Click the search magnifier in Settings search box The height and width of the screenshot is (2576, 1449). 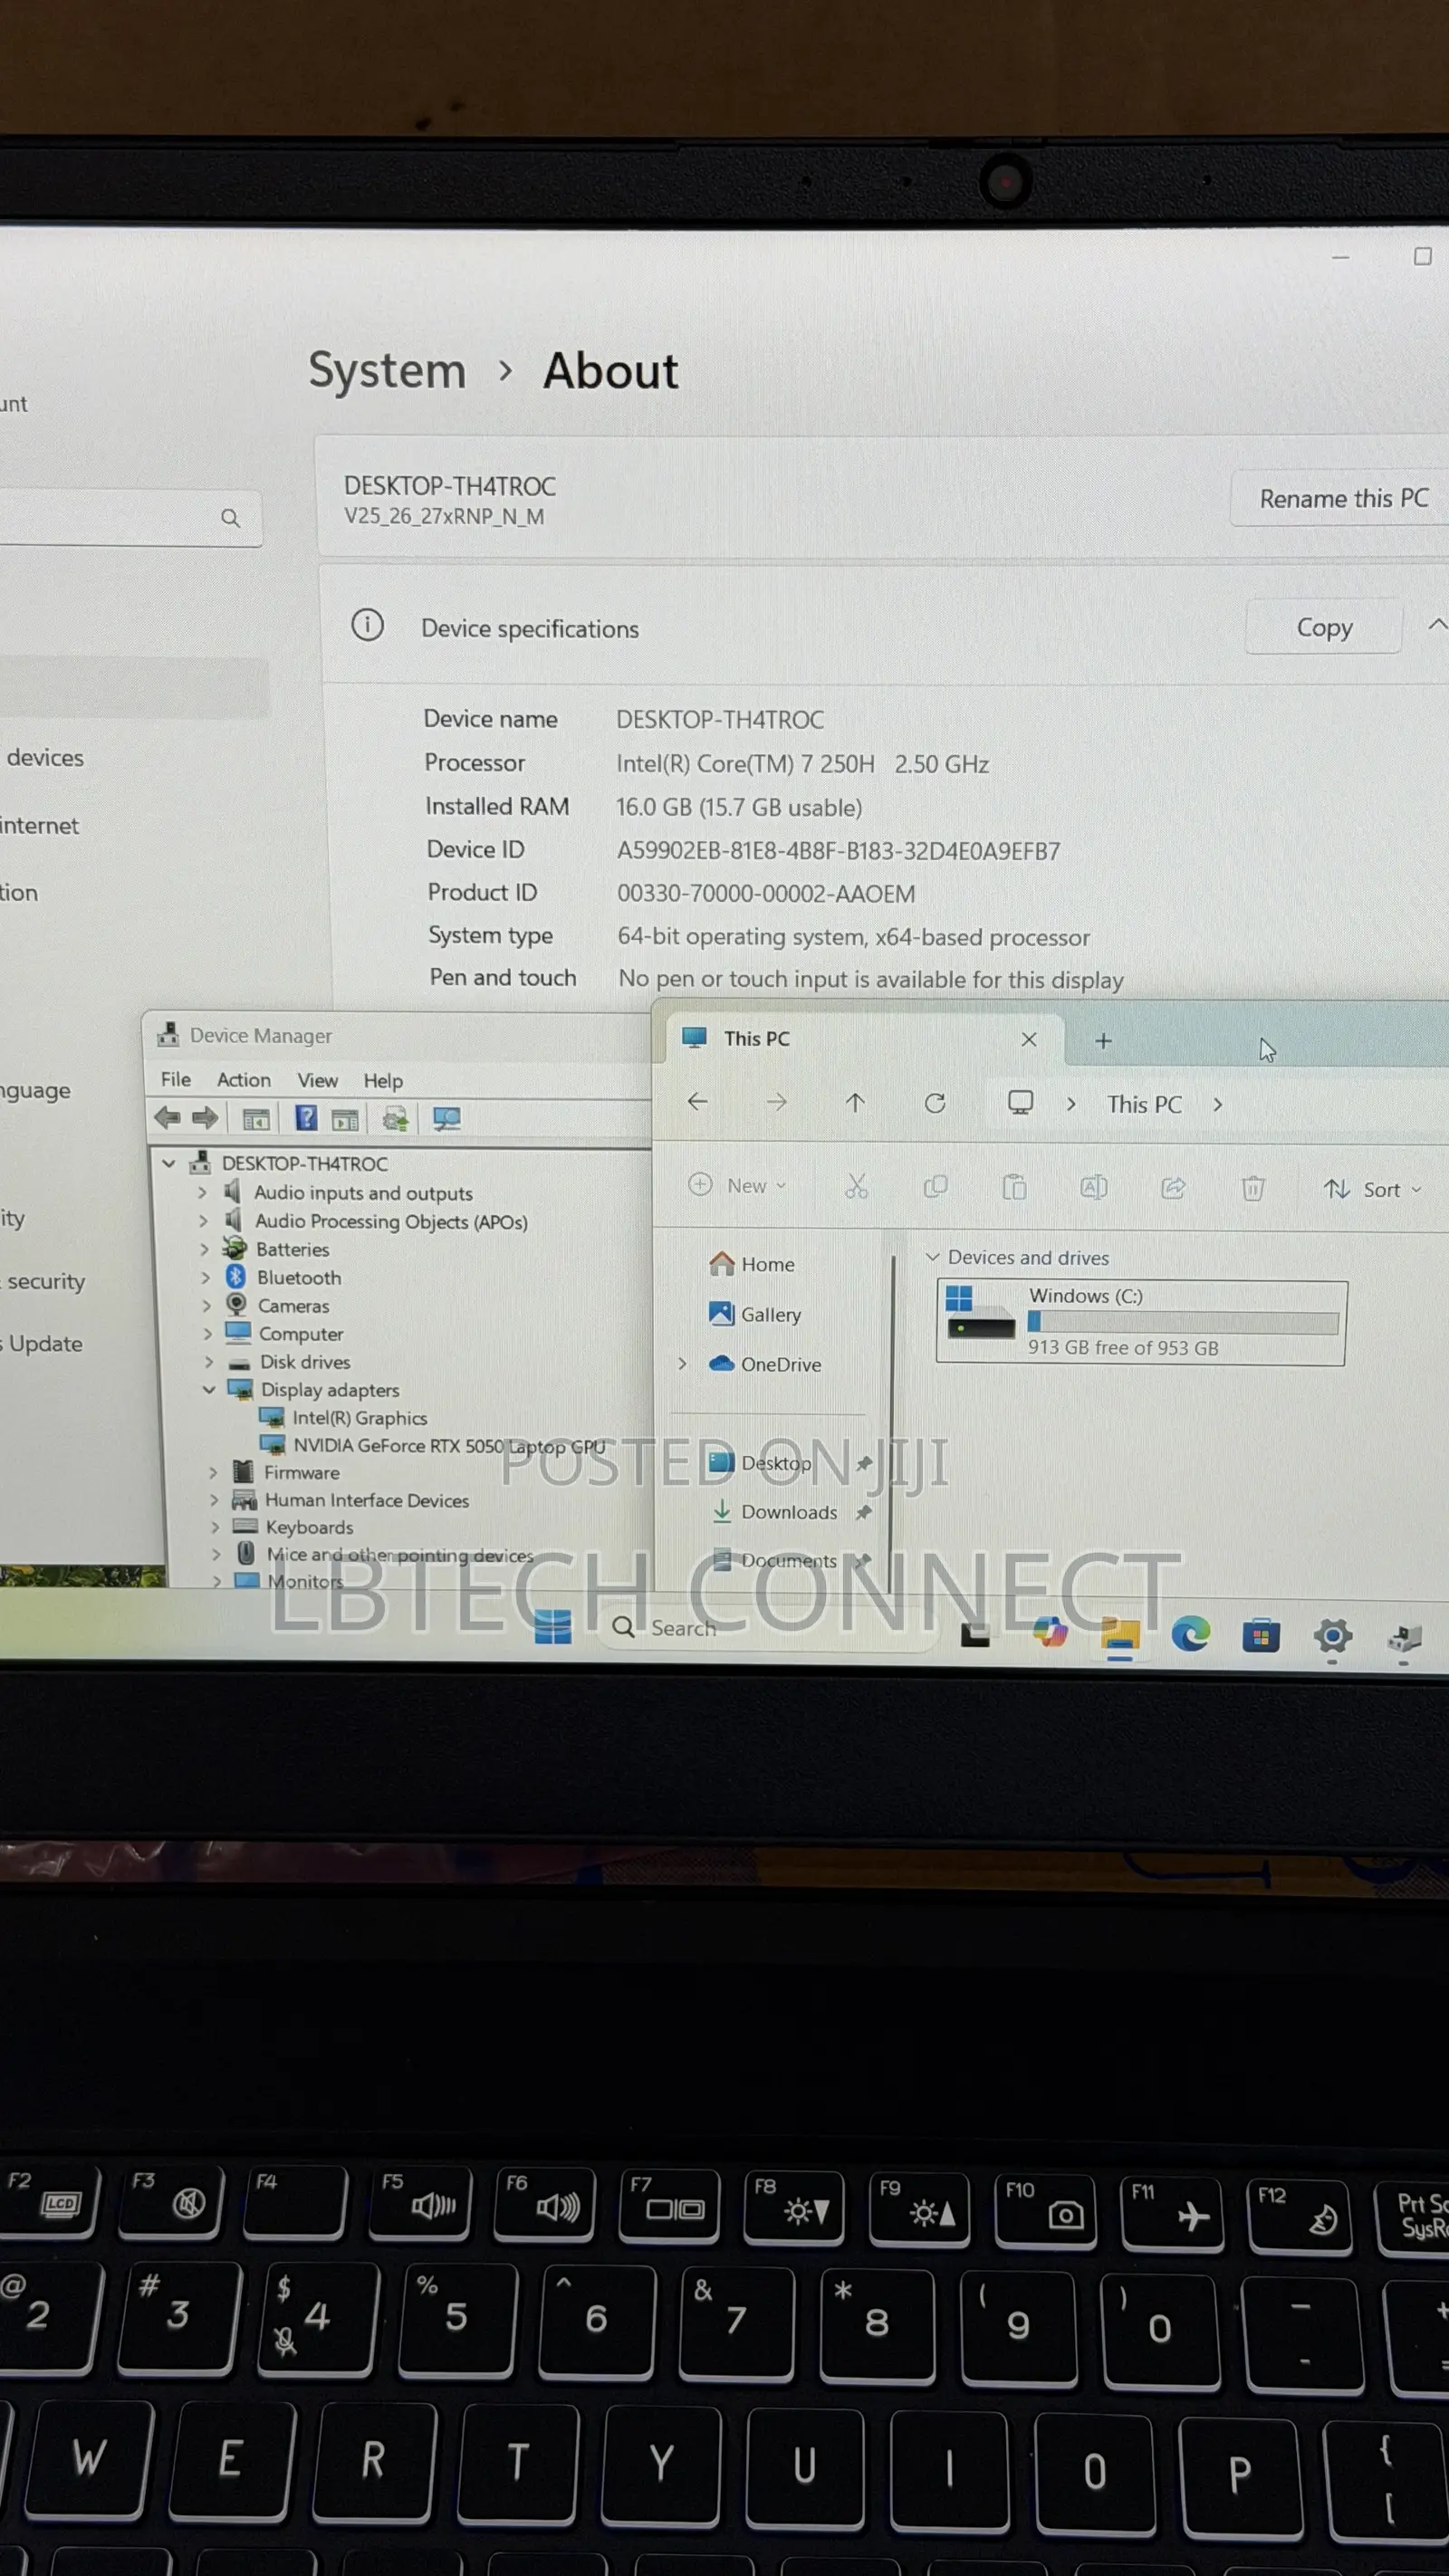coord(230,518)
